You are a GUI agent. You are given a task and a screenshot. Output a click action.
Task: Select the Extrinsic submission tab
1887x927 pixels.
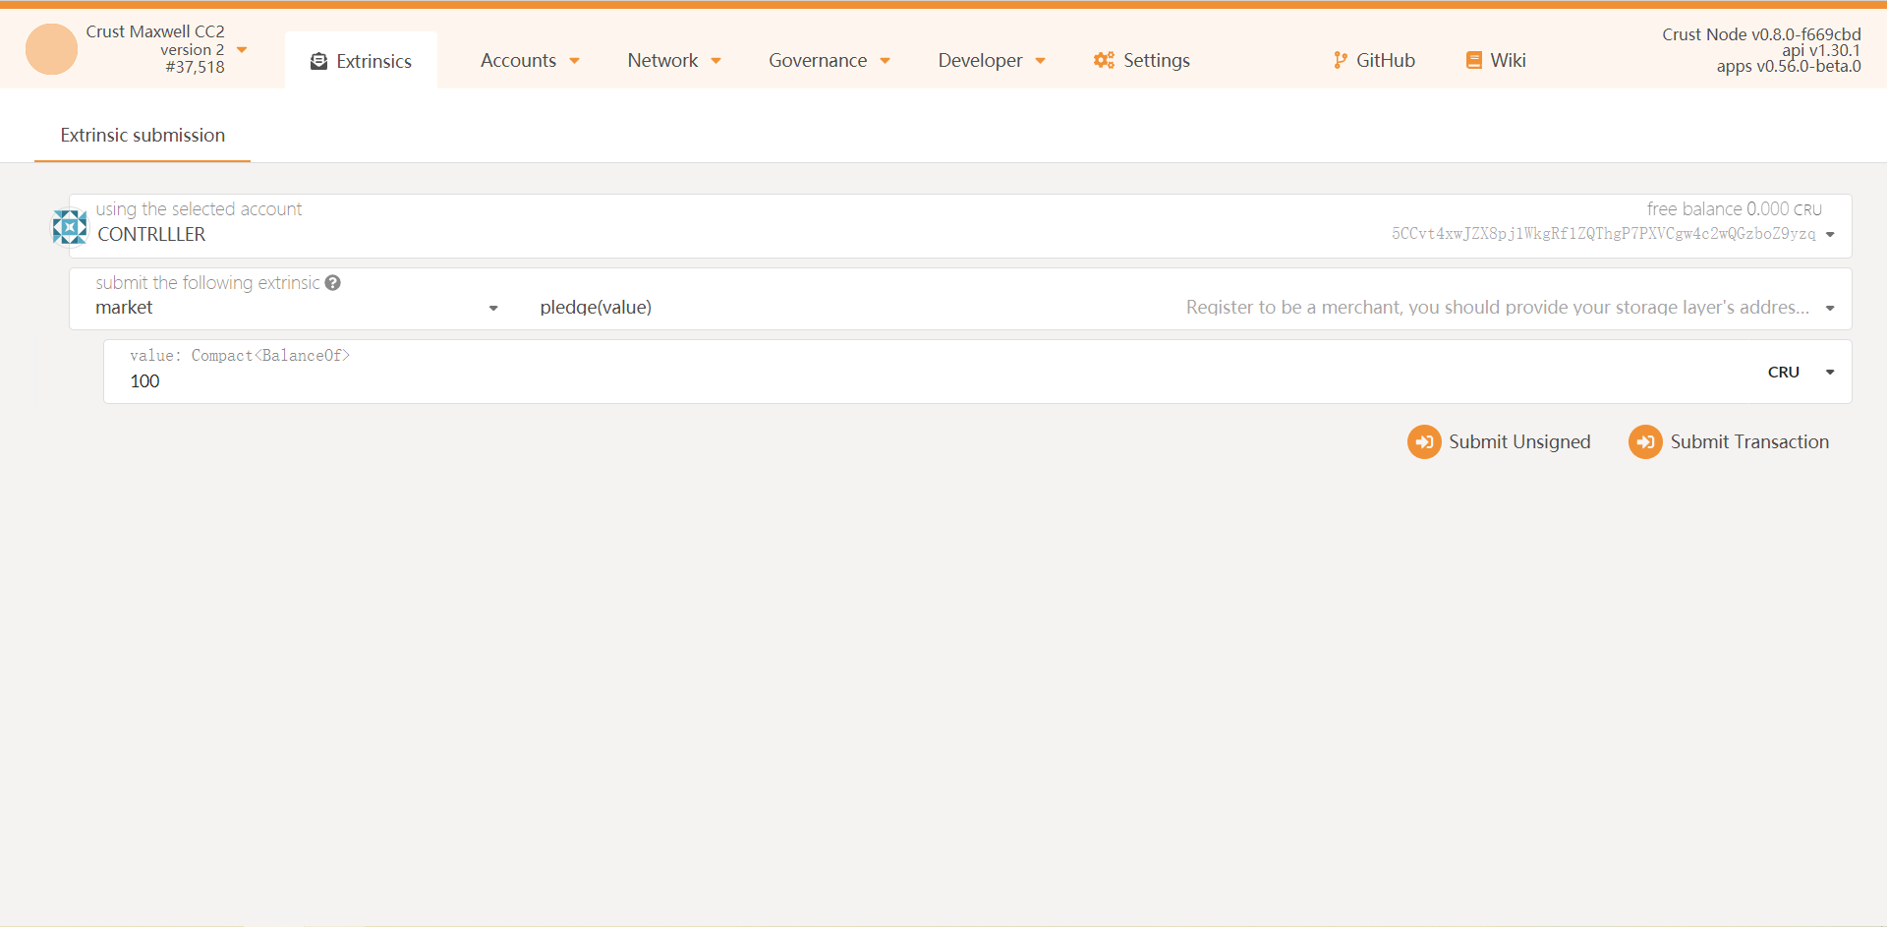pyautogui.click(x=143, y=136)
